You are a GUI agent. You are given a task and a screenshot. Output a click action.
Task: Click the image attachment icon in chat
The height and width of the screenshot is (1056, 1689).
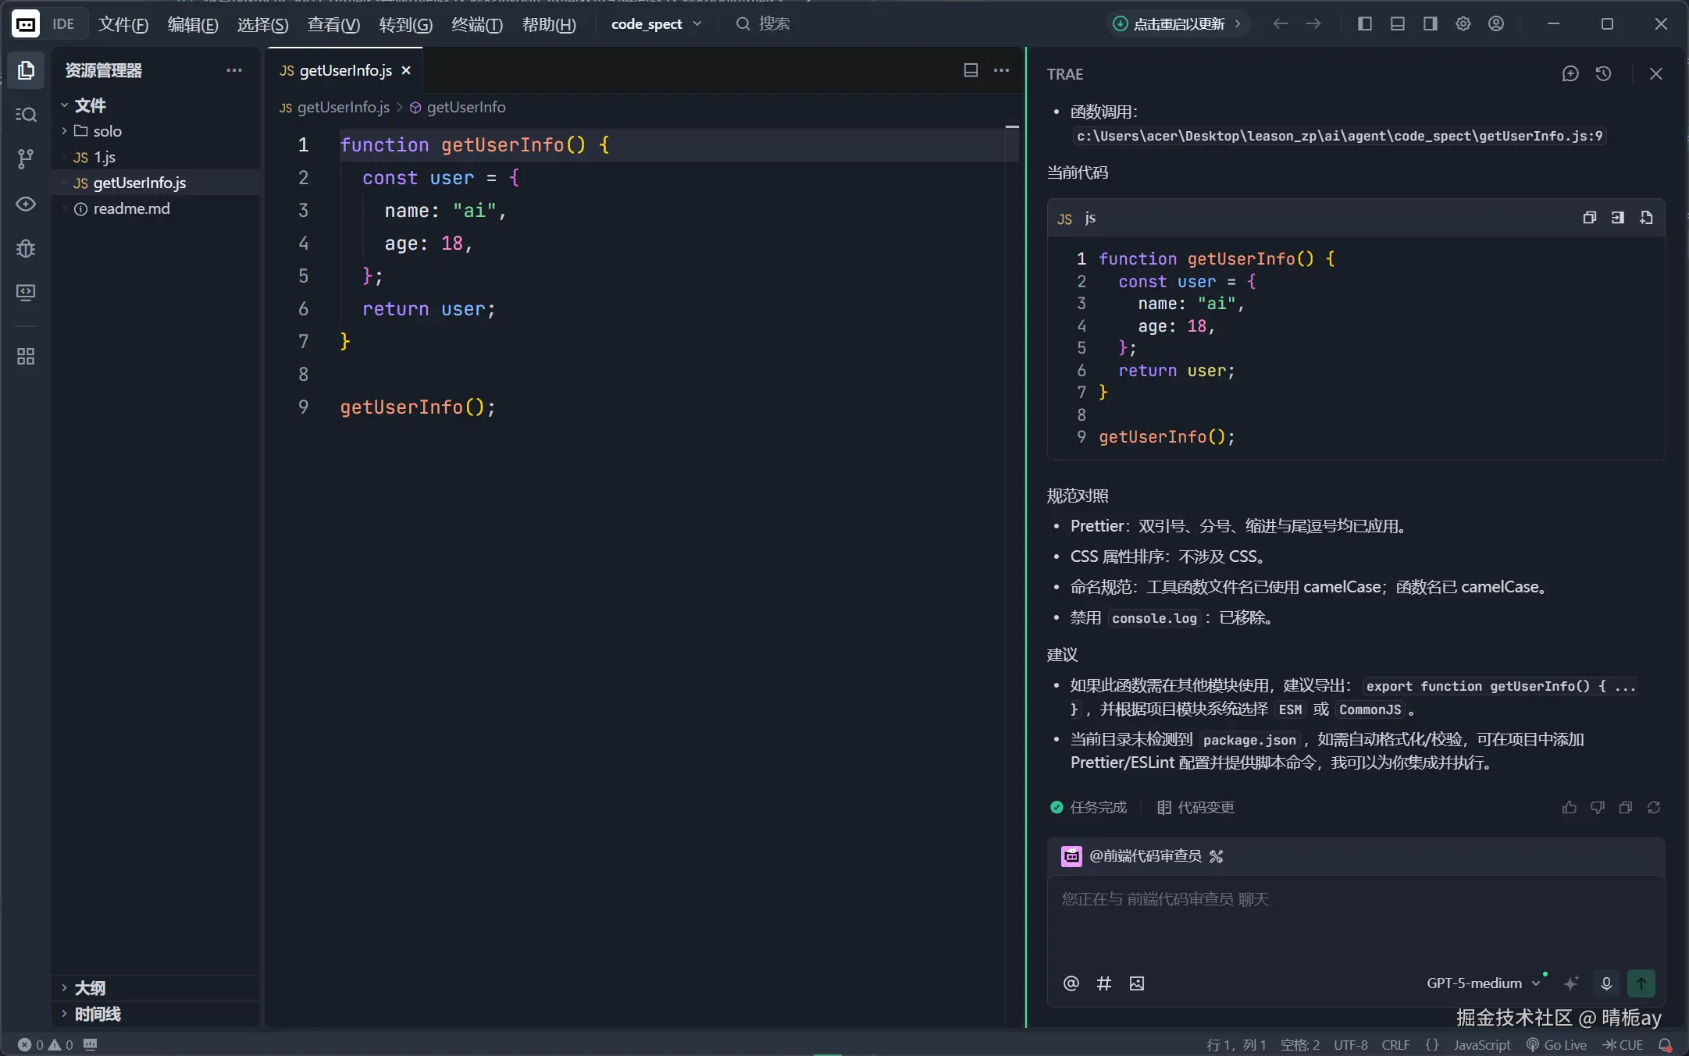point(1137,983)
